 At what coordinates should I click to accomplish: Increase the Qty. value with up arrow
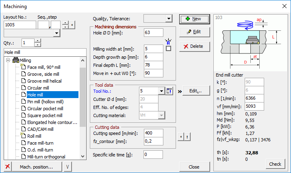[38, 41]
